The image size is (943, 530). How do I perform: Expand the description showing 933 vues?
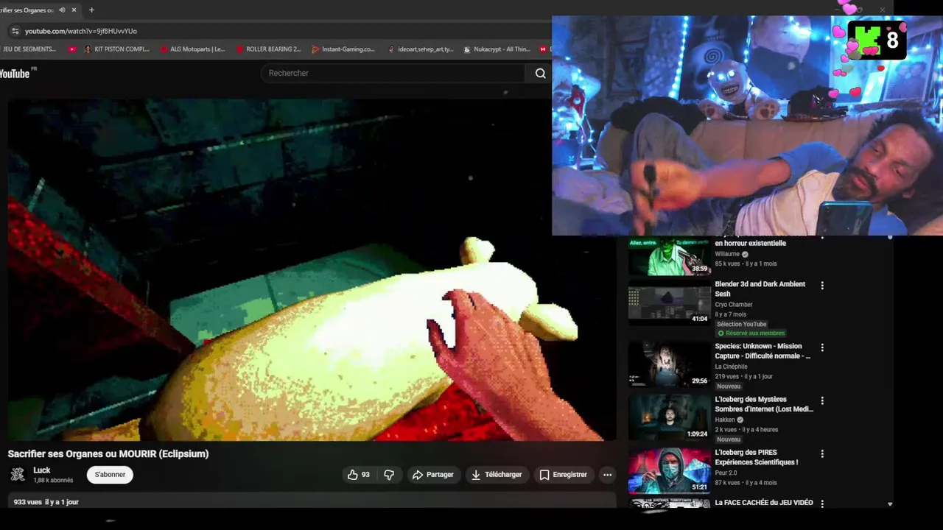[312, 501]
